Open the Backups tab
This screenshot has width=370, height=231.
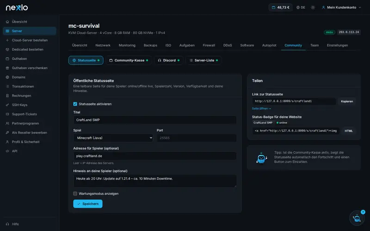[x=150, y=45]
